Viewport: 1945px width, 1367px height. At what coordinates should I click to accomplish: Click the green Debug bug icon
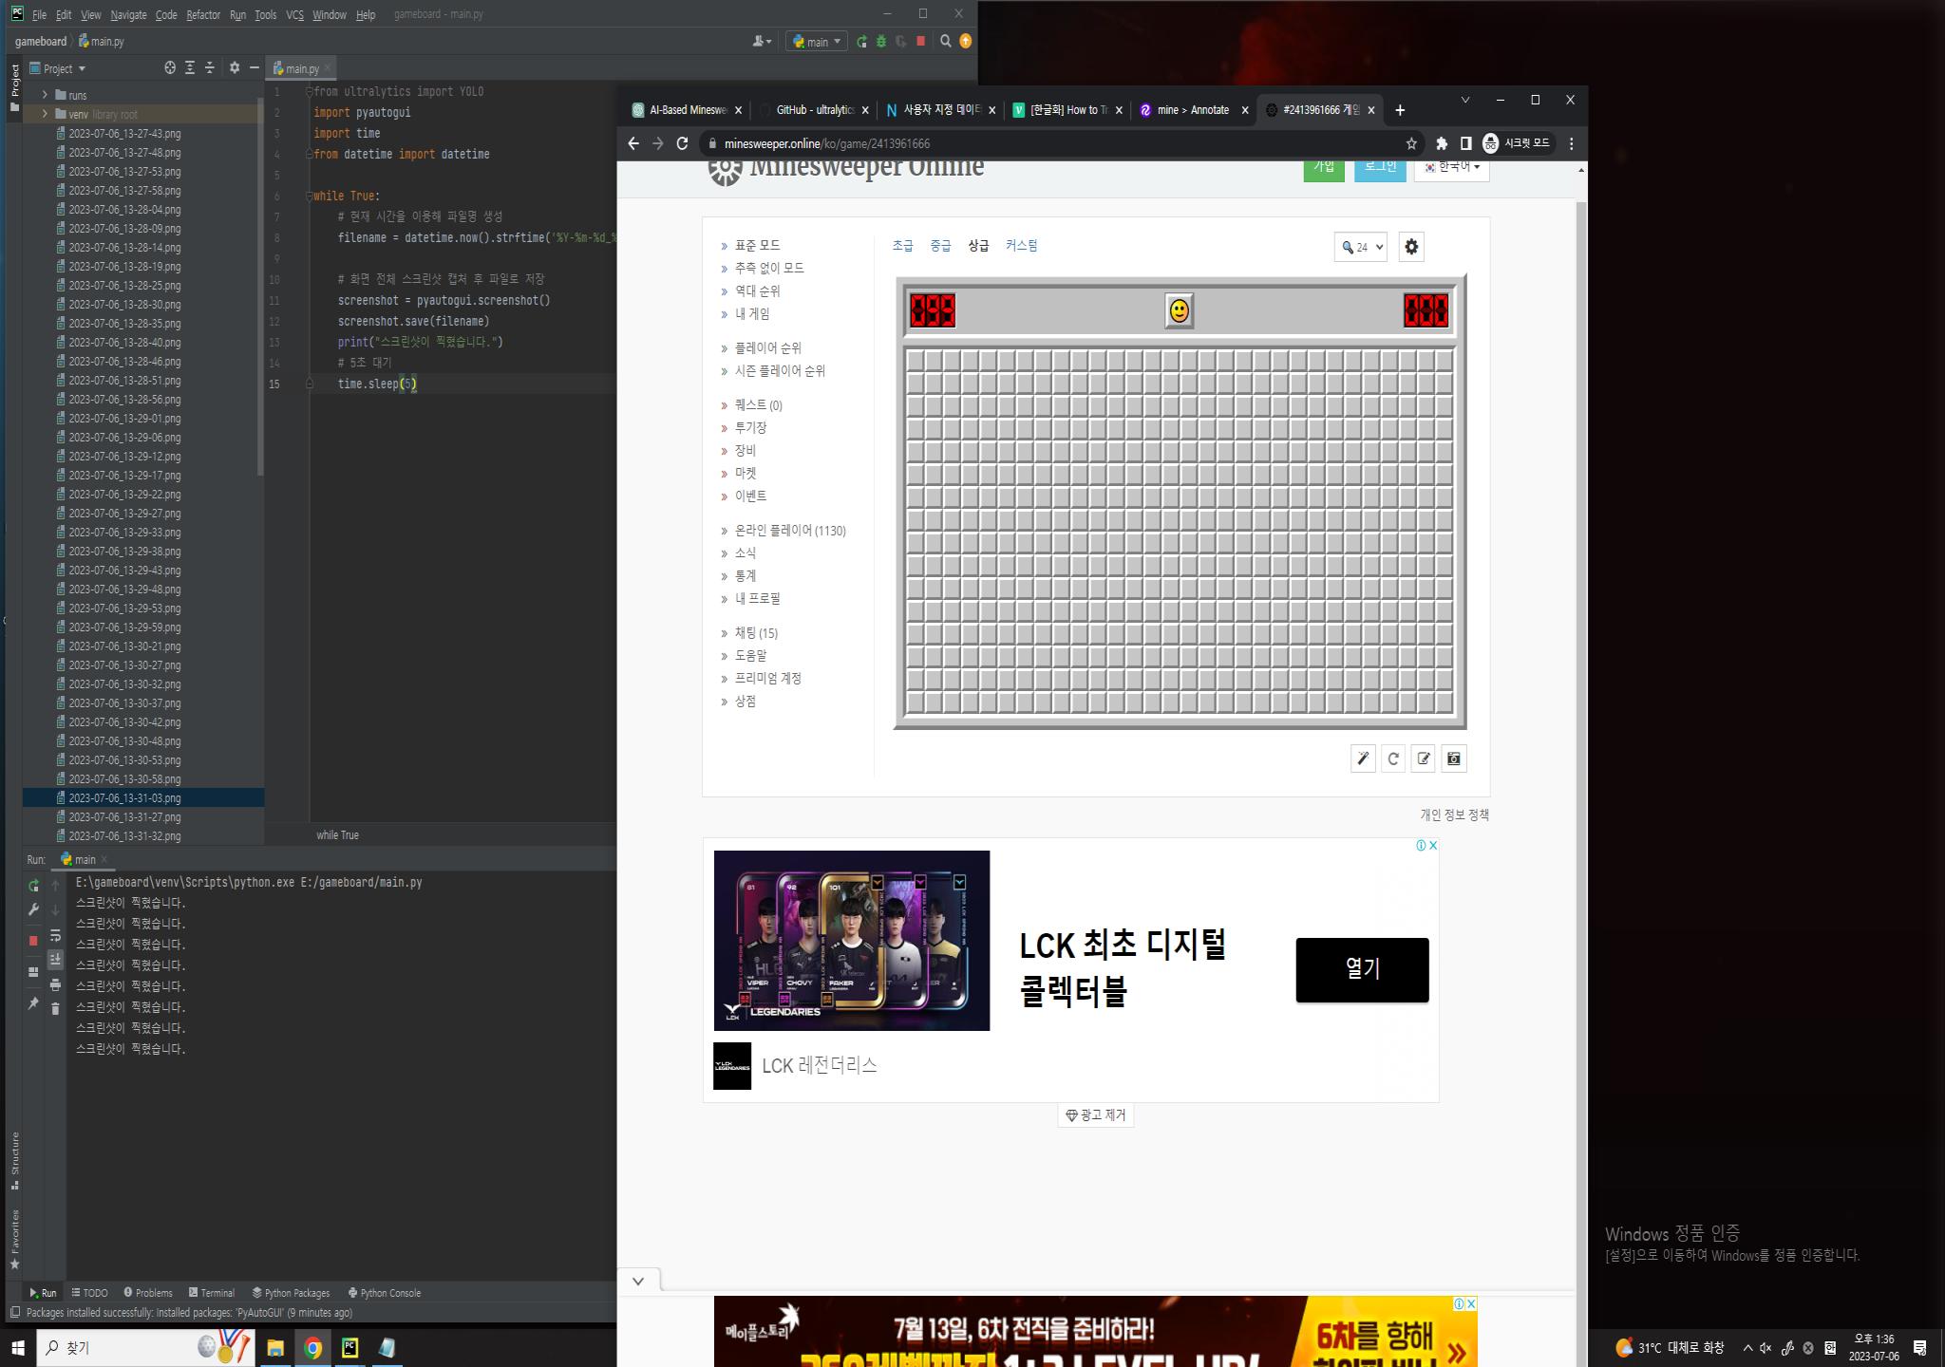(x=881, y=42)
